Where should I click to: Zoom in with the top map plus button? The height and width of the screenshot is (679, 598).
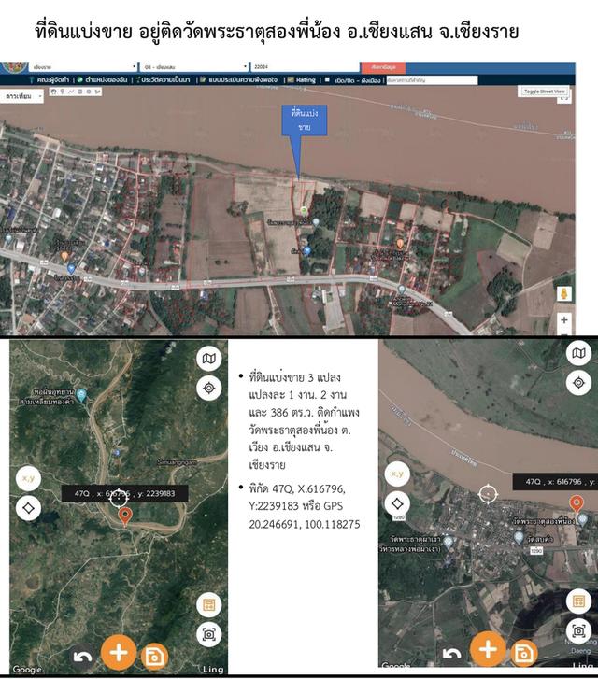pos(563,320)
